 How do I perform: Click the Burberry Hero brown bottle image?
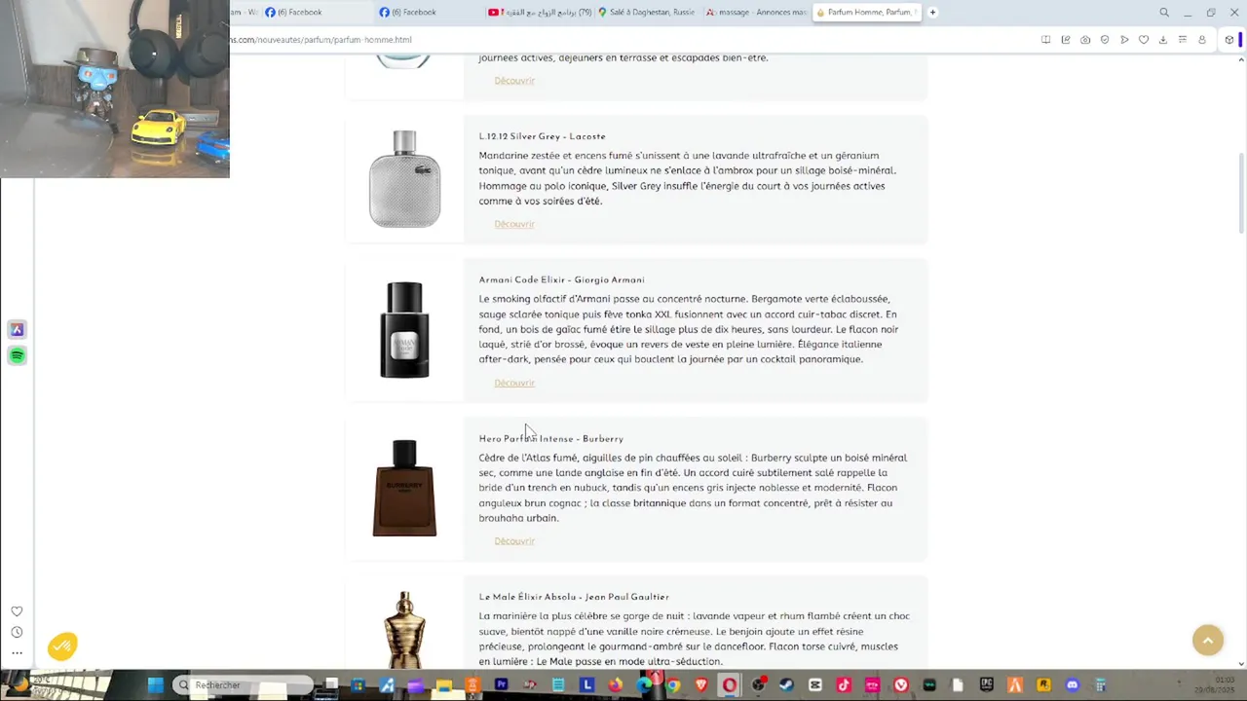[x=404, y=488]
